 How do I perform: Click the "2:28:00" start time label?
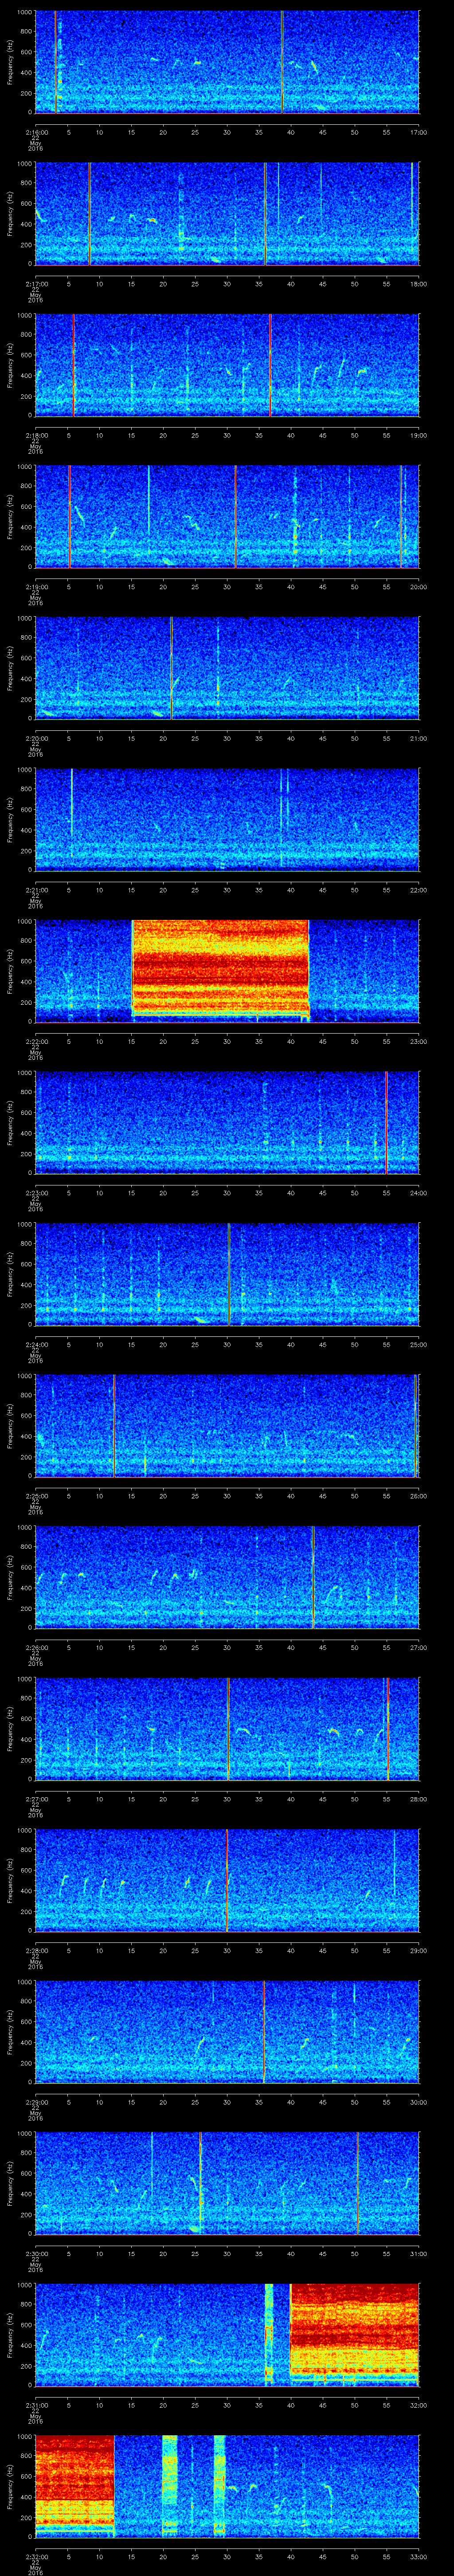coord(36,1950)
